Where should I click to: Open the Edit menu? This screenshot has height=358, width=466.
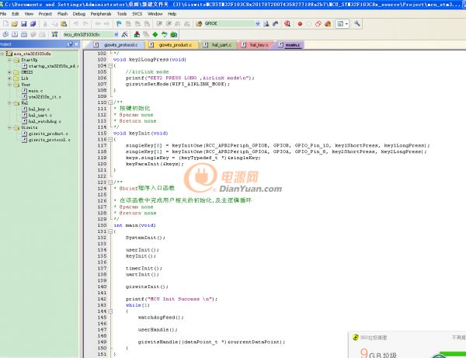[16, 14]
